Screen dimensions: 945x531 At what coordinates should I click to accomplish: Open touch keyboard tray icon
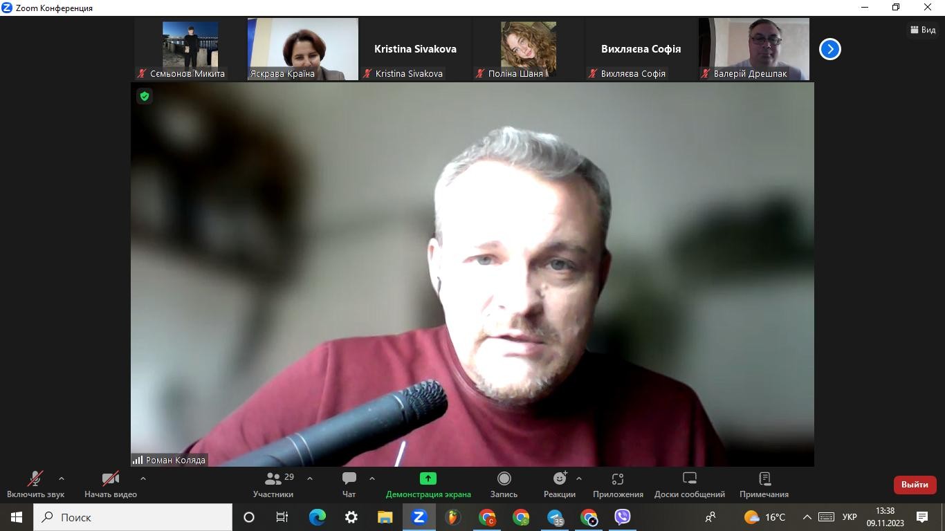click(x=826, y=517)
